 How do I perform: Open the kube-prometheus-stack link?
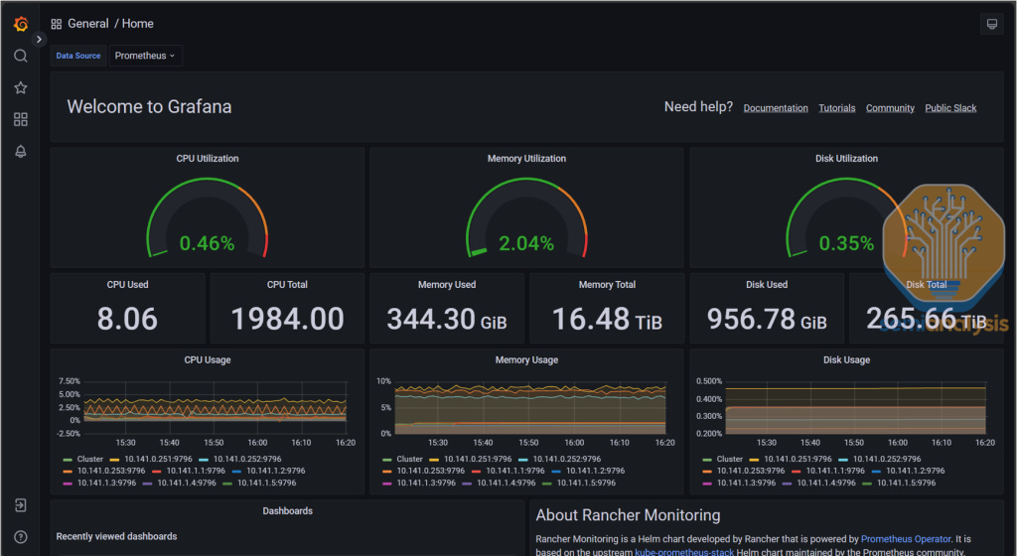(x=683, y=551)
